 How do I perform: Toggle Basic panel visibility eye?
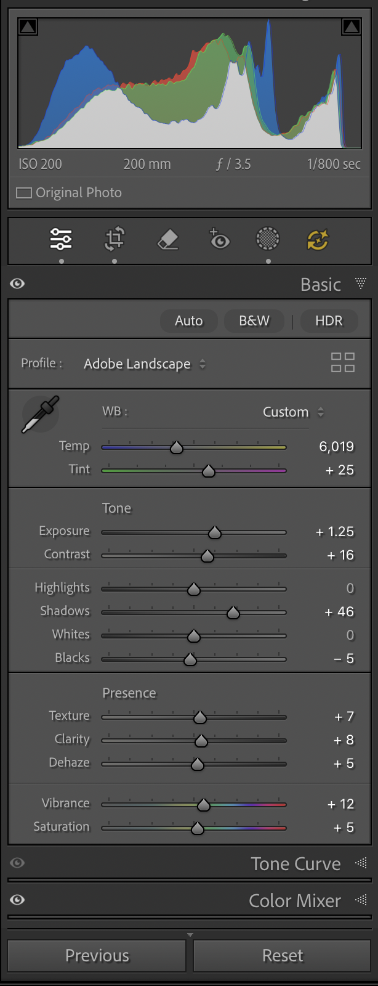coord(17,283)
